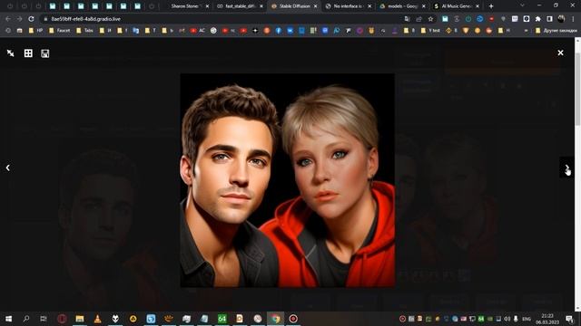Open the taskbar clock and date
The height and width of the screenshot is (326, 581).
[547, 319]
